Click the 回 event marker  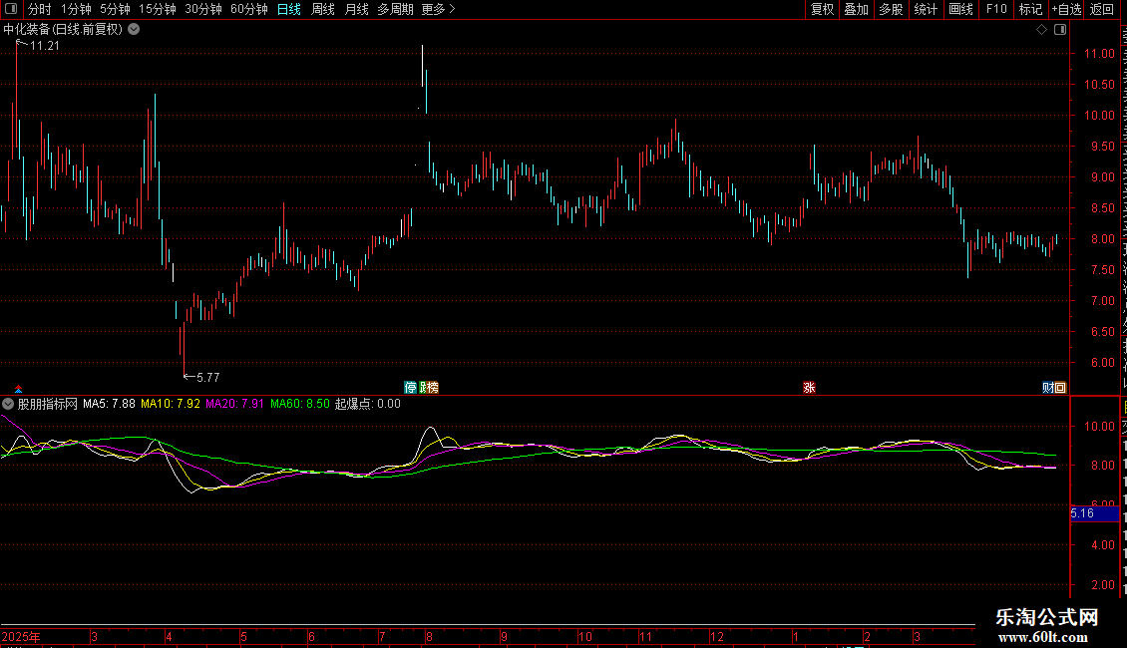pos(1060,387)
